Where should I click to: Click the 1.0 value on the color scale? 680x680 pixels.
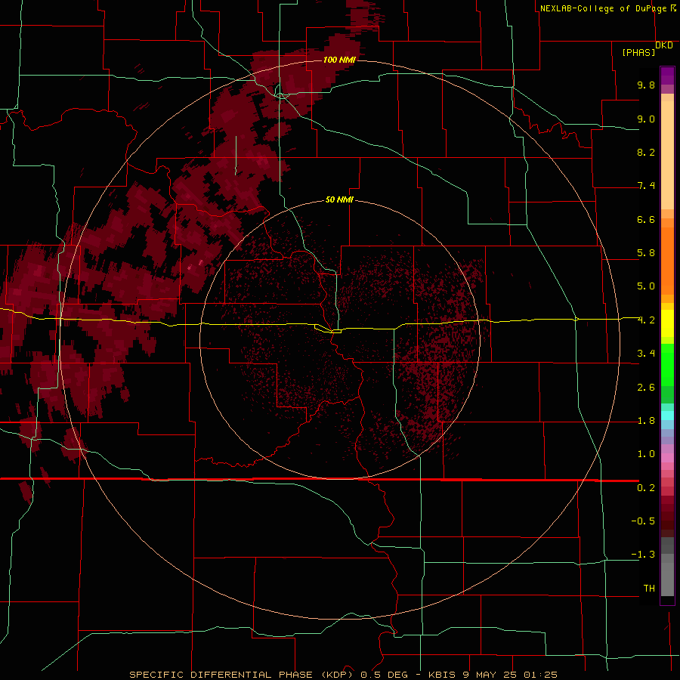pos(646,454)
